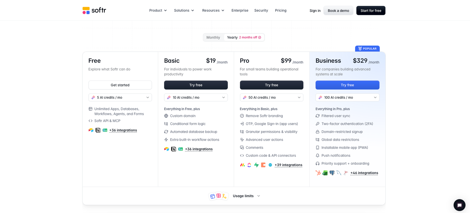Click the "OTP, Google Sign-in (app users)" text
The width and height of the screenshot is (470, 213).
pyautogui.click(x=272, y=124)
